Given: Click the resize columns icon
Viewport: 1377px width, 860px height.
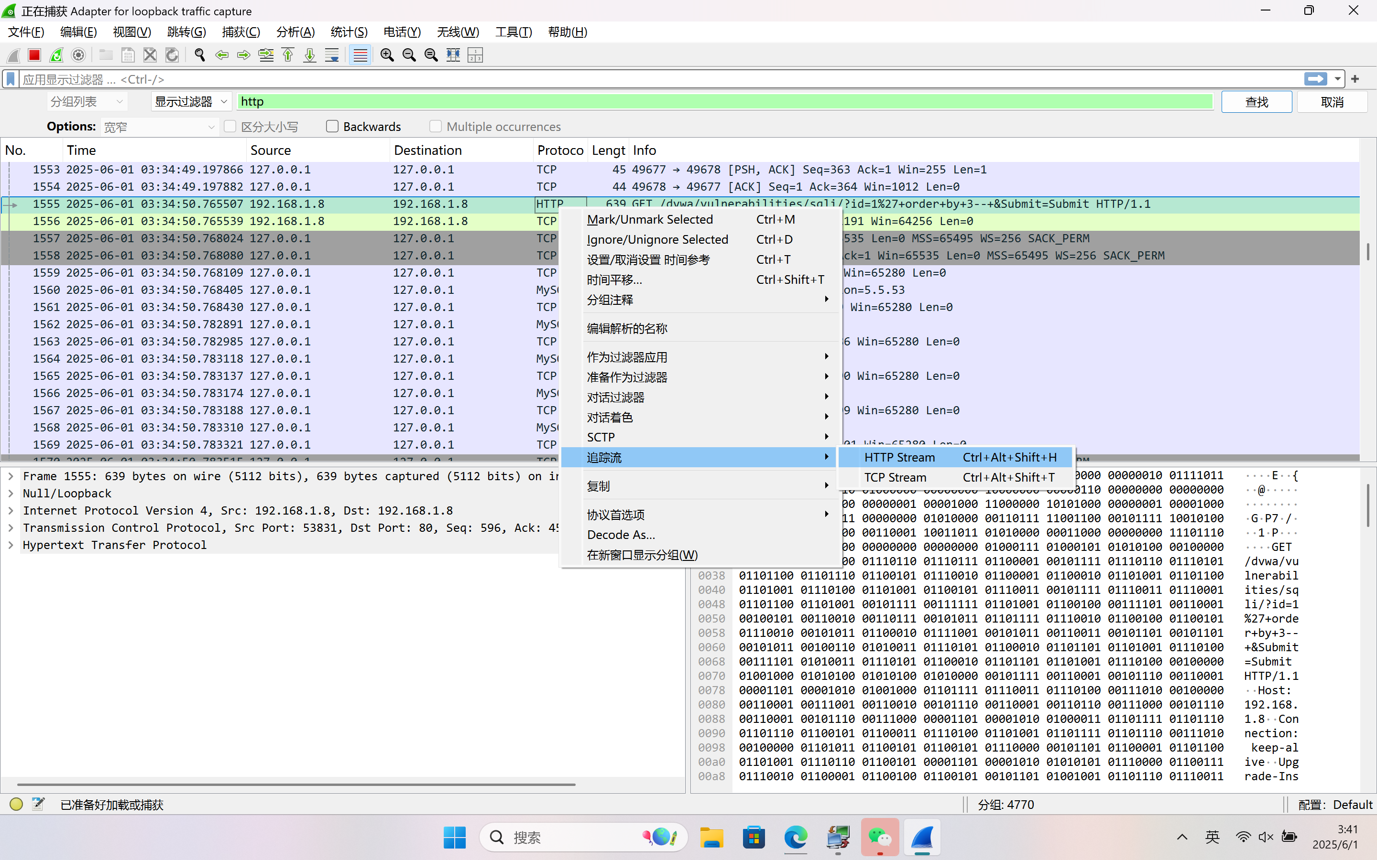Looking at the screenshot, I should click(453, 55).
